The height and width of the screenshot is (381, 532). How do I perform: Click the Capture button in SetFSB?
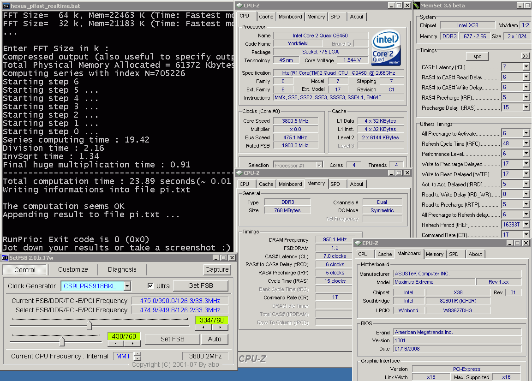point(217,269)
